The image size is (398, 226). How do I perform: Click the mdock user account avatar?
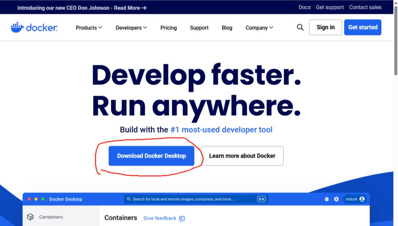362,199
